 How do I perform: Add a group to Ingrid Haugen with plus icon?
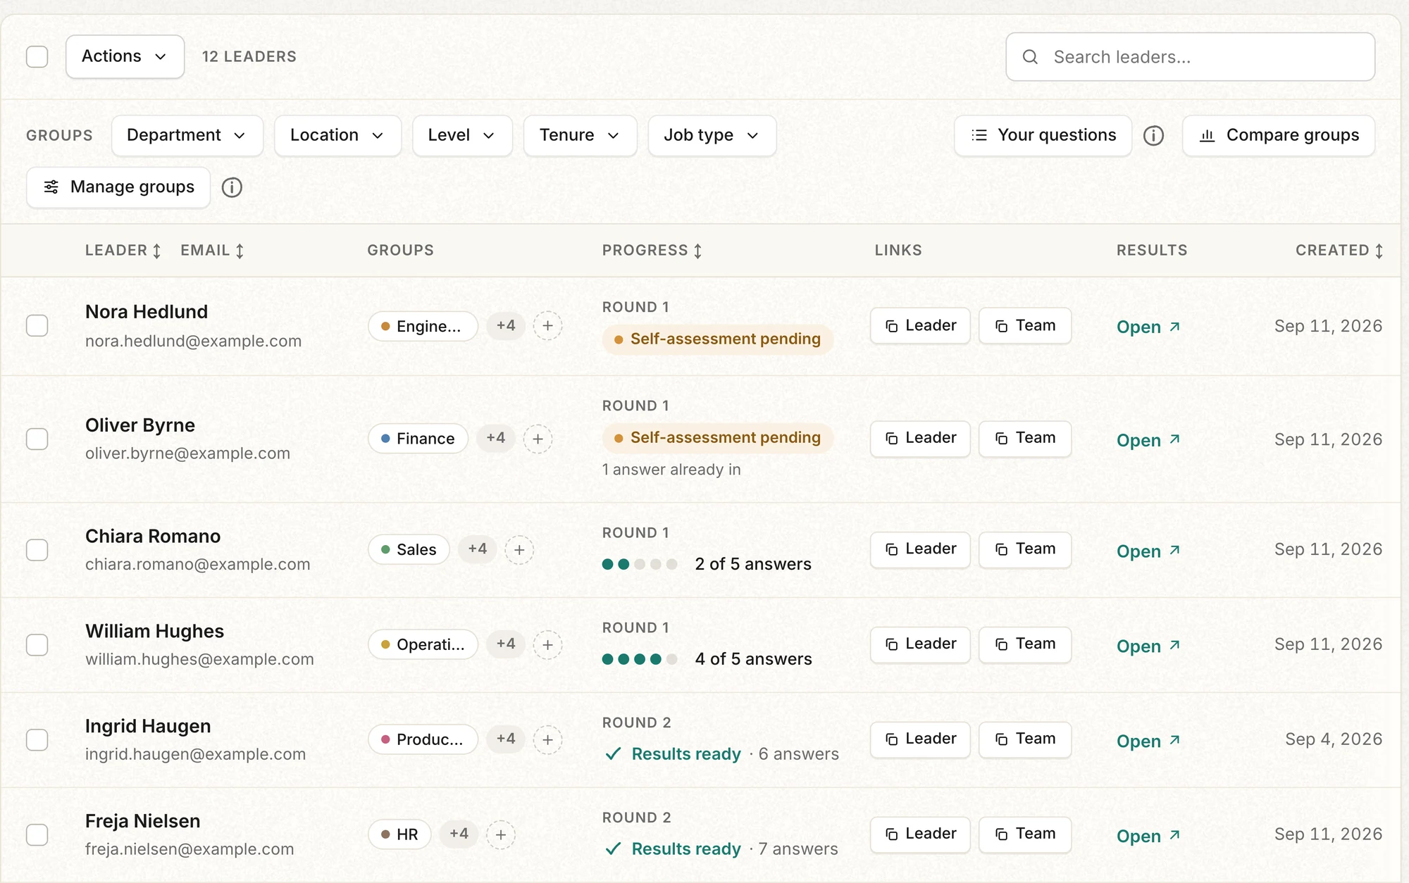click(547, 740)
